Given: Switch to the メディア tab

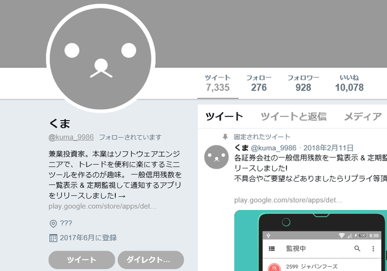Looking at the screenshot, I should point(363,116).
